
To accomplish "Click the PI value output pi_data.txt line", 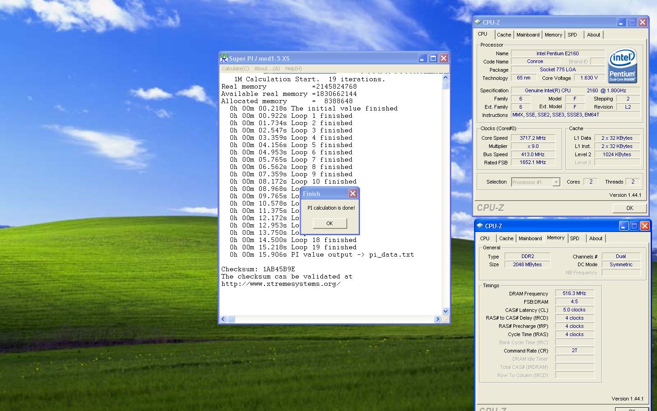I will [322, 254].
